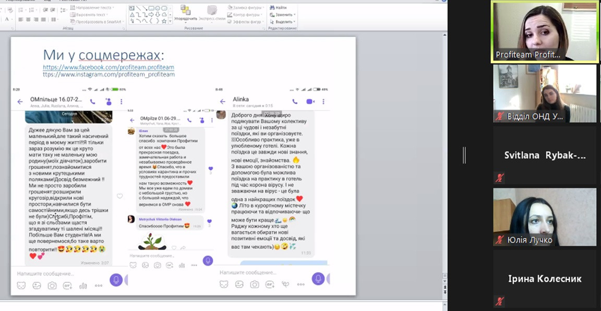
Task: Click the video call icon in Alinka chat
Action: (x=310, y=102)
